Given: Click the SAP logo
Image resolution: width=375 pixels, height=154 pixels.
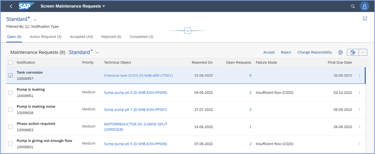Looking at the screenshot, I should [x=26, y=6].
